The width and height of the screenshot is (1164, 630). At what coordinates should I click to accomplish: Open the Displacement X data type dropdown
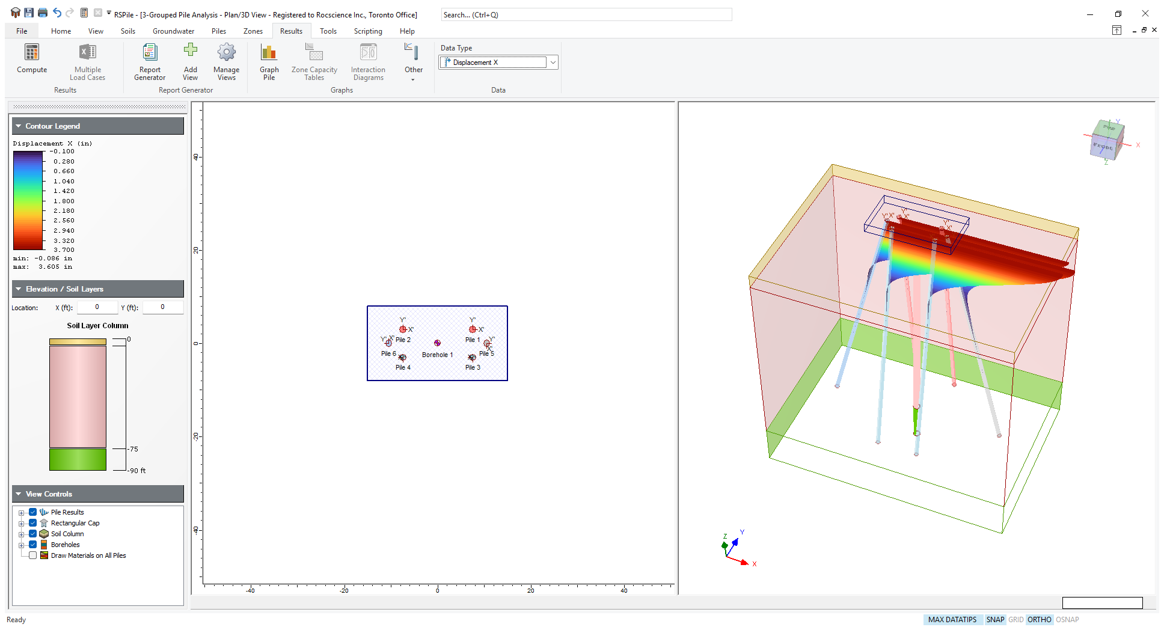pyautogui.click(x=552, y=62)
